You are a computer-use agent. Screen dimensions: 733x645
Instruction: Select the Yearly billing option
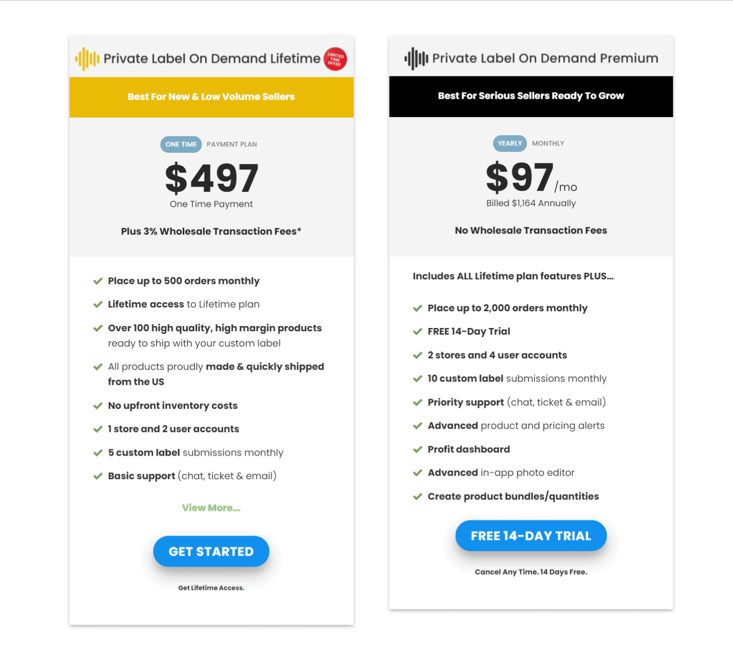pos(510,143)
